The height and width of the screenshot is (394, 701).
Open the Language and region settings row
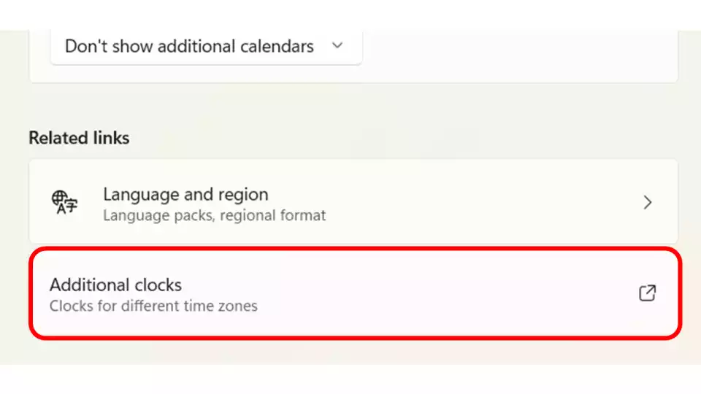point(353,202)
